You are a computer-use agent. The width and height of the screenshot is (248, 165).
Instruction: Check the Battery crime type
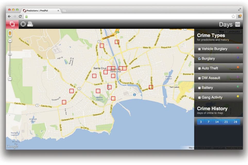(199, 88)
